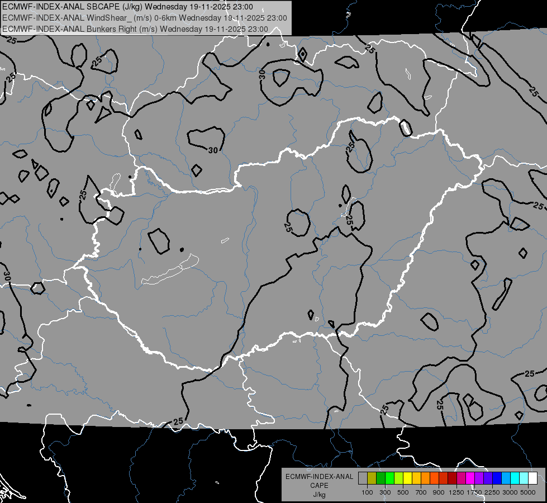
Task: Click the 100 legend value
Action: click(367, 492)
